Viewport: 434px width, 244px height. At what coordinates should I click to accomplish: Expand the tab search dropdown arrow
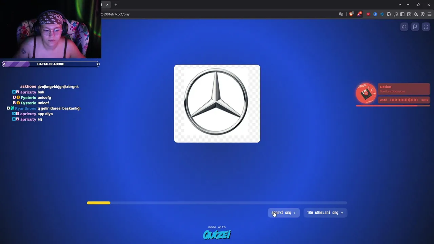click(x=400, y=5)
